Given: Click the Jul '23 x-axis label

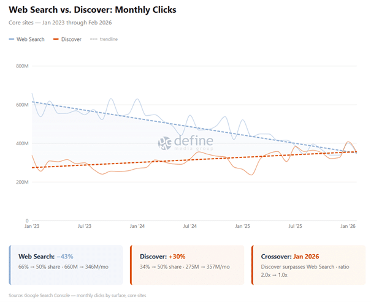Looking at the screenshot, I should (85, 227).
